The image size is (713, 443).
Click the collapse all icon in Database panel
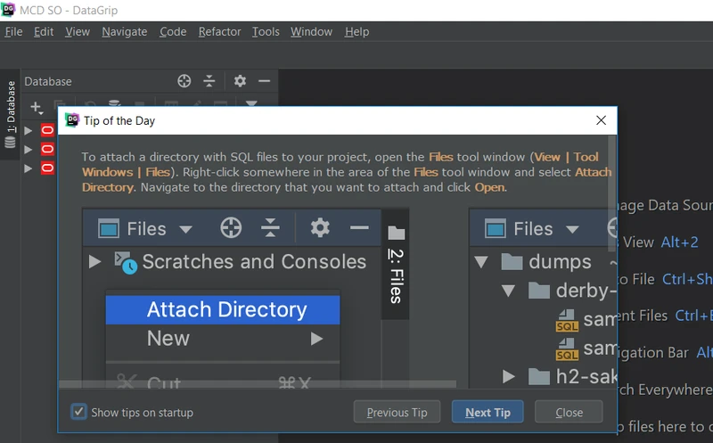pyautogui.click(x=209, y=81)
